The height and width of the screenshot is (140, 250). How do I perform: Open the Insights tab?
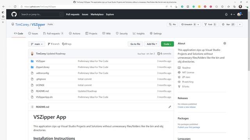(x=139, y=33)
